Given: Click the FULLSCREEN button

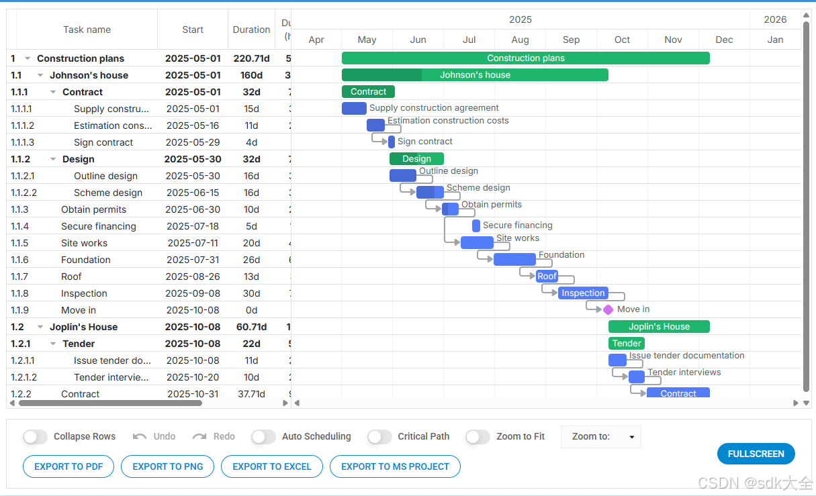Looking at the screenshot, I should pyautogui.click(x=756, y=454).
